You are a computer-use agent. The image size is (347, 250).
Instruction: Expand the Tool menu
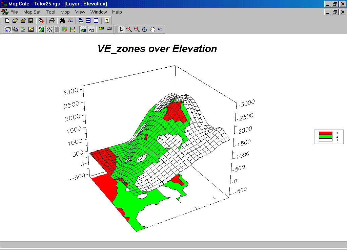50,12
